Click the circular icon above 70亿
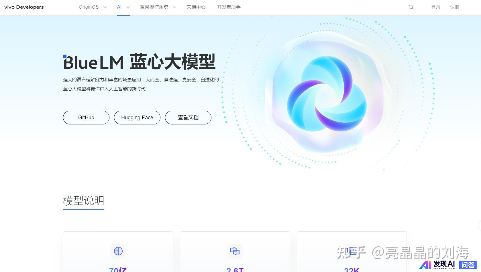This screenshot has width=481, height=272. 118,251
